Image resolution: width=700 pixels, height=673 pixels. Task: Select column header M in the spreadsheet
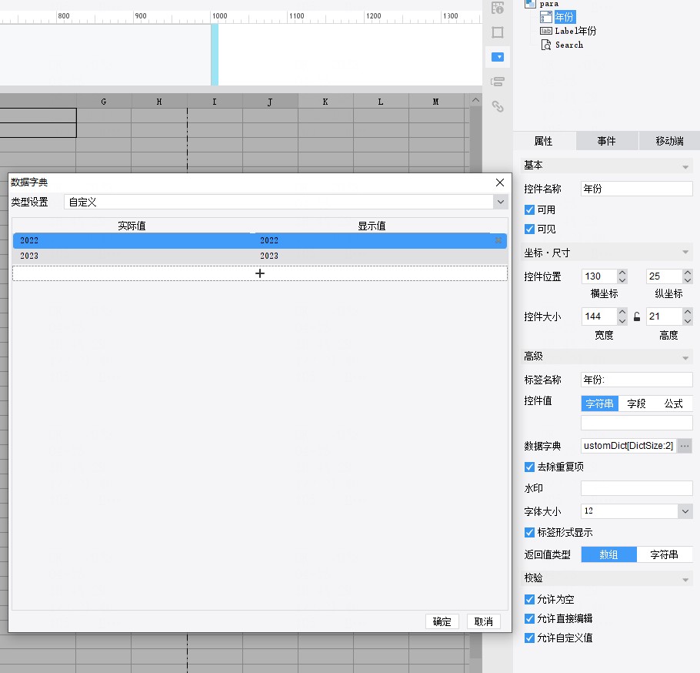(x=435, y=102)
